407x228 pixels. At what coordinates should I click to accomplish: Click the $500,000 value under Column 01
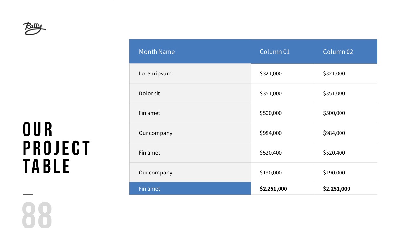click(271, 113)
